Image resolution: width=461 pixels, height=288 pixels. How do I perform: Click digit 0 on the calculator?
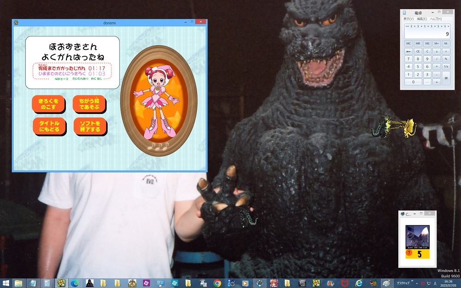click(x=413, y=82)
